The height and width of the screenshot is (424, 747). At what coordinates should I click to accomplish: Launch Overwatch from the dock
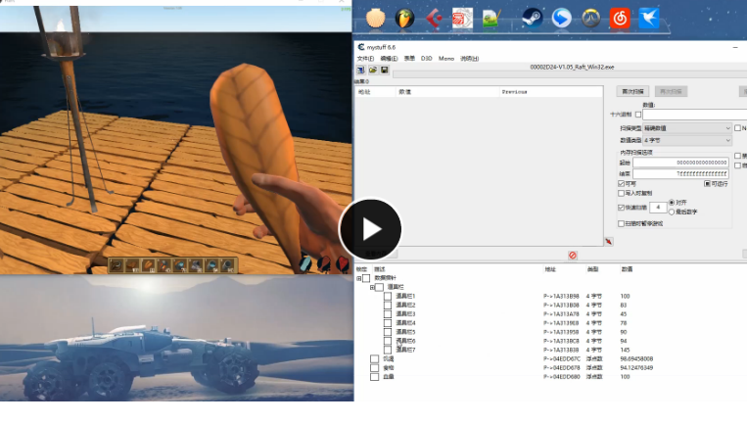(590, 19)
